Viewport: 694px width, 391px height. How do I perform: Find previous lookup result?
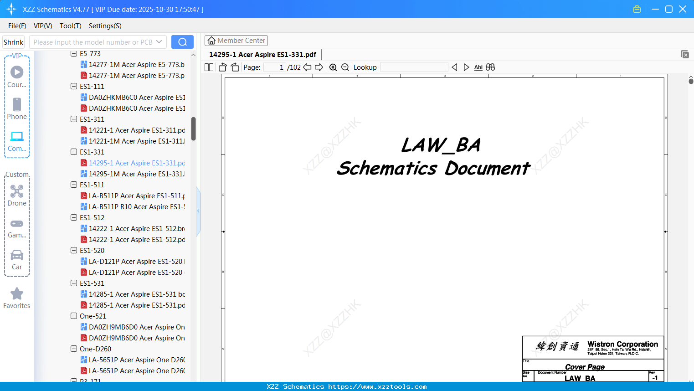[x=454, y=67]
